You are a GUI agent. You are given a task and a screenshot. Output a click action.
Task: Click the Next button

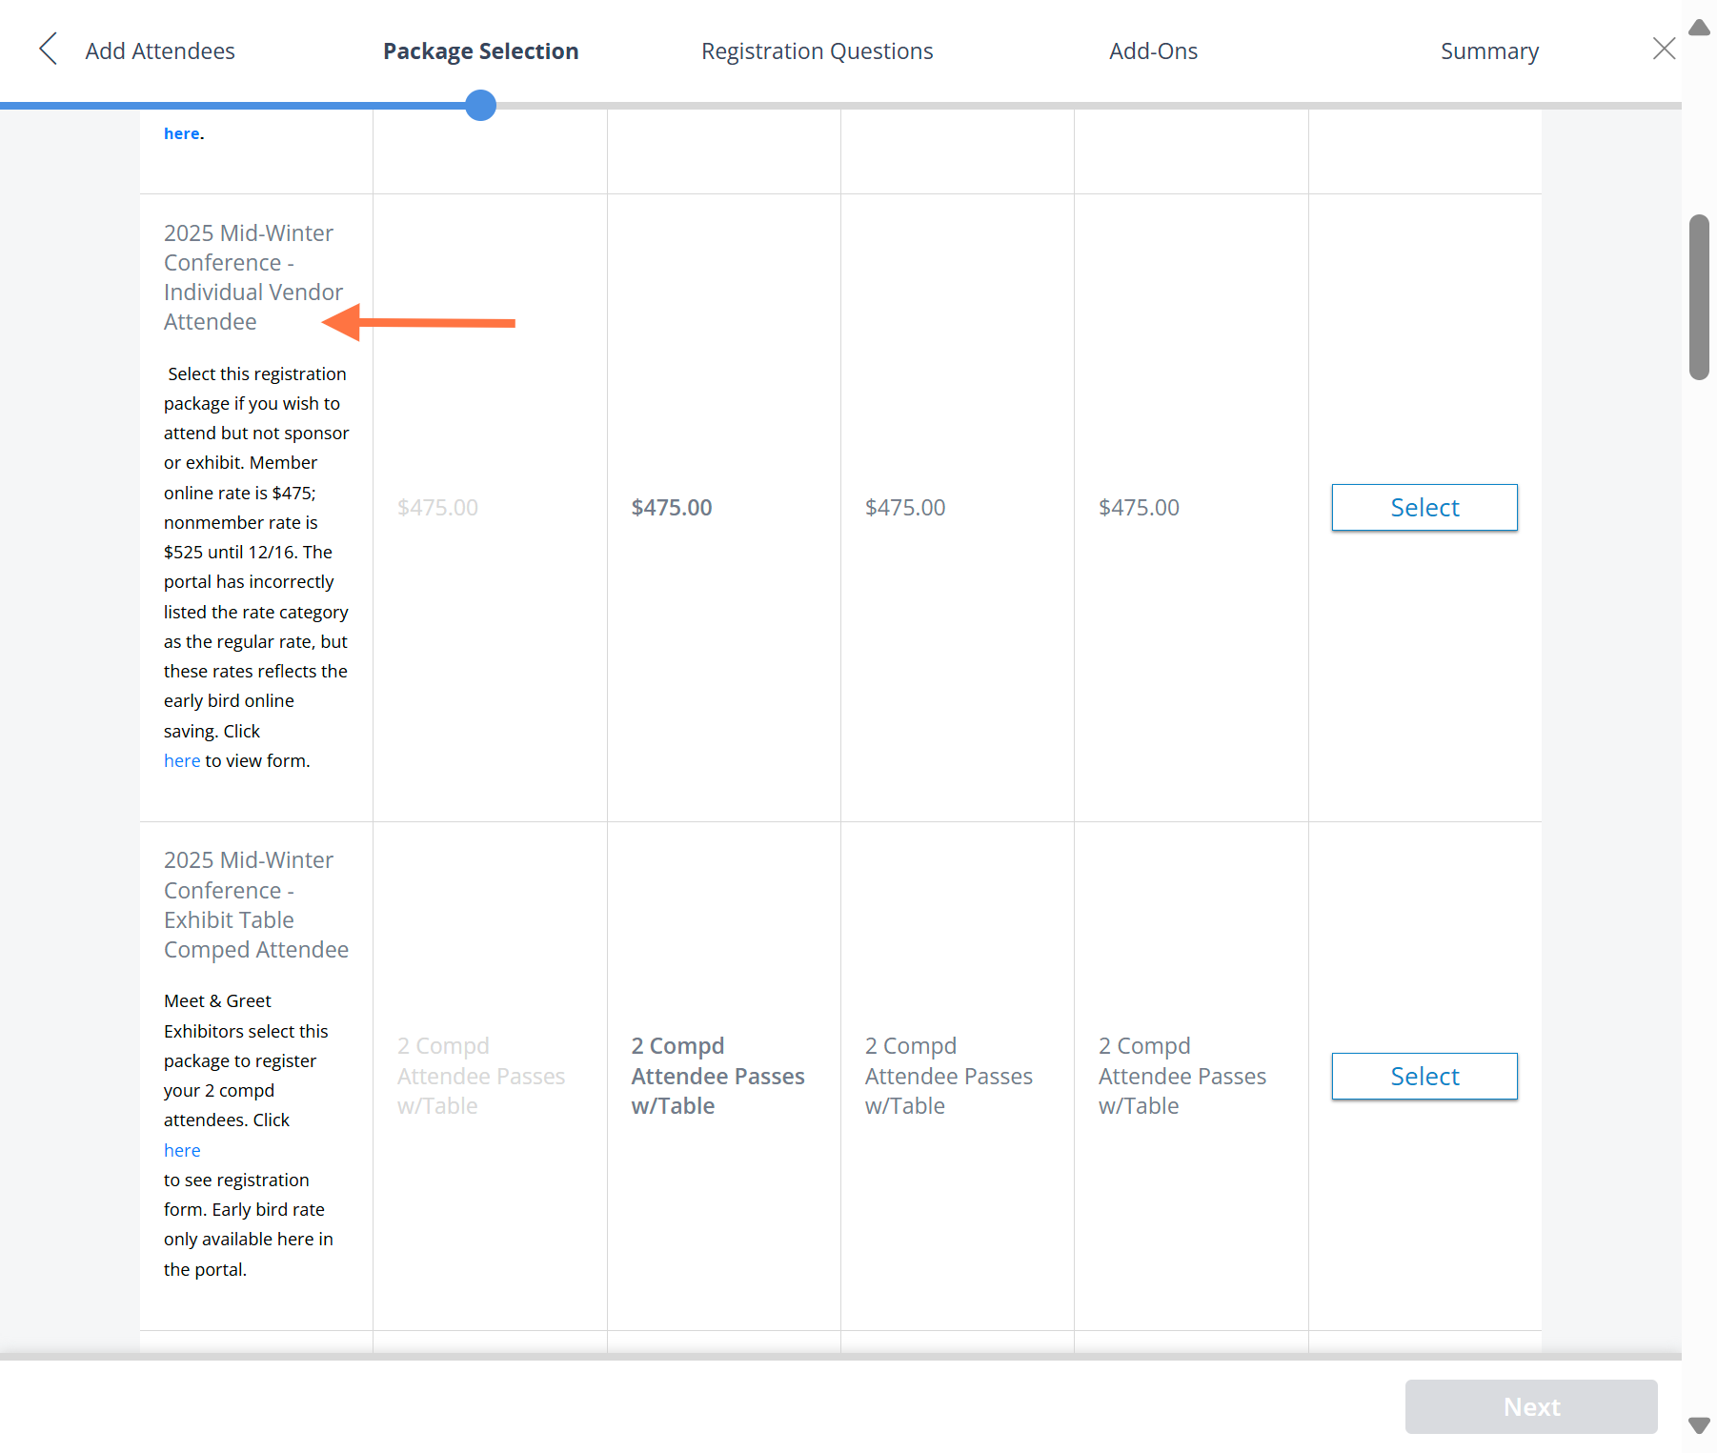[x=1531, y=1406]
